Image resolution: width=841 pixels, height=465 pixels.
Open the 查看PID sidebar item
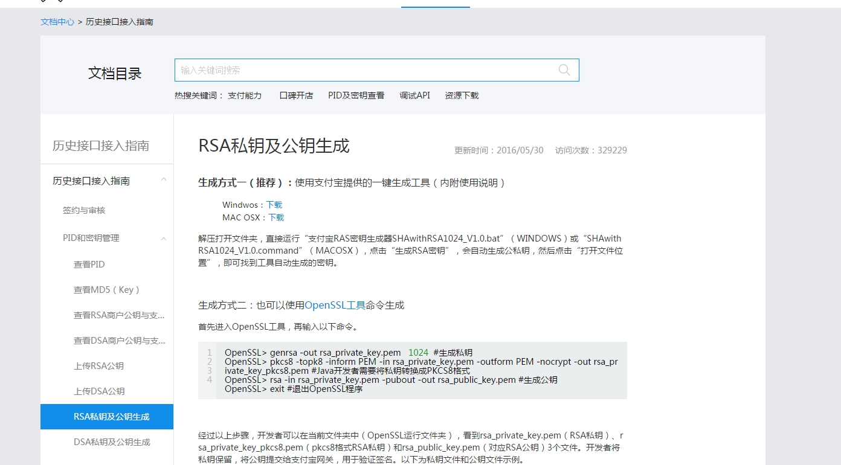coord(89,265)
